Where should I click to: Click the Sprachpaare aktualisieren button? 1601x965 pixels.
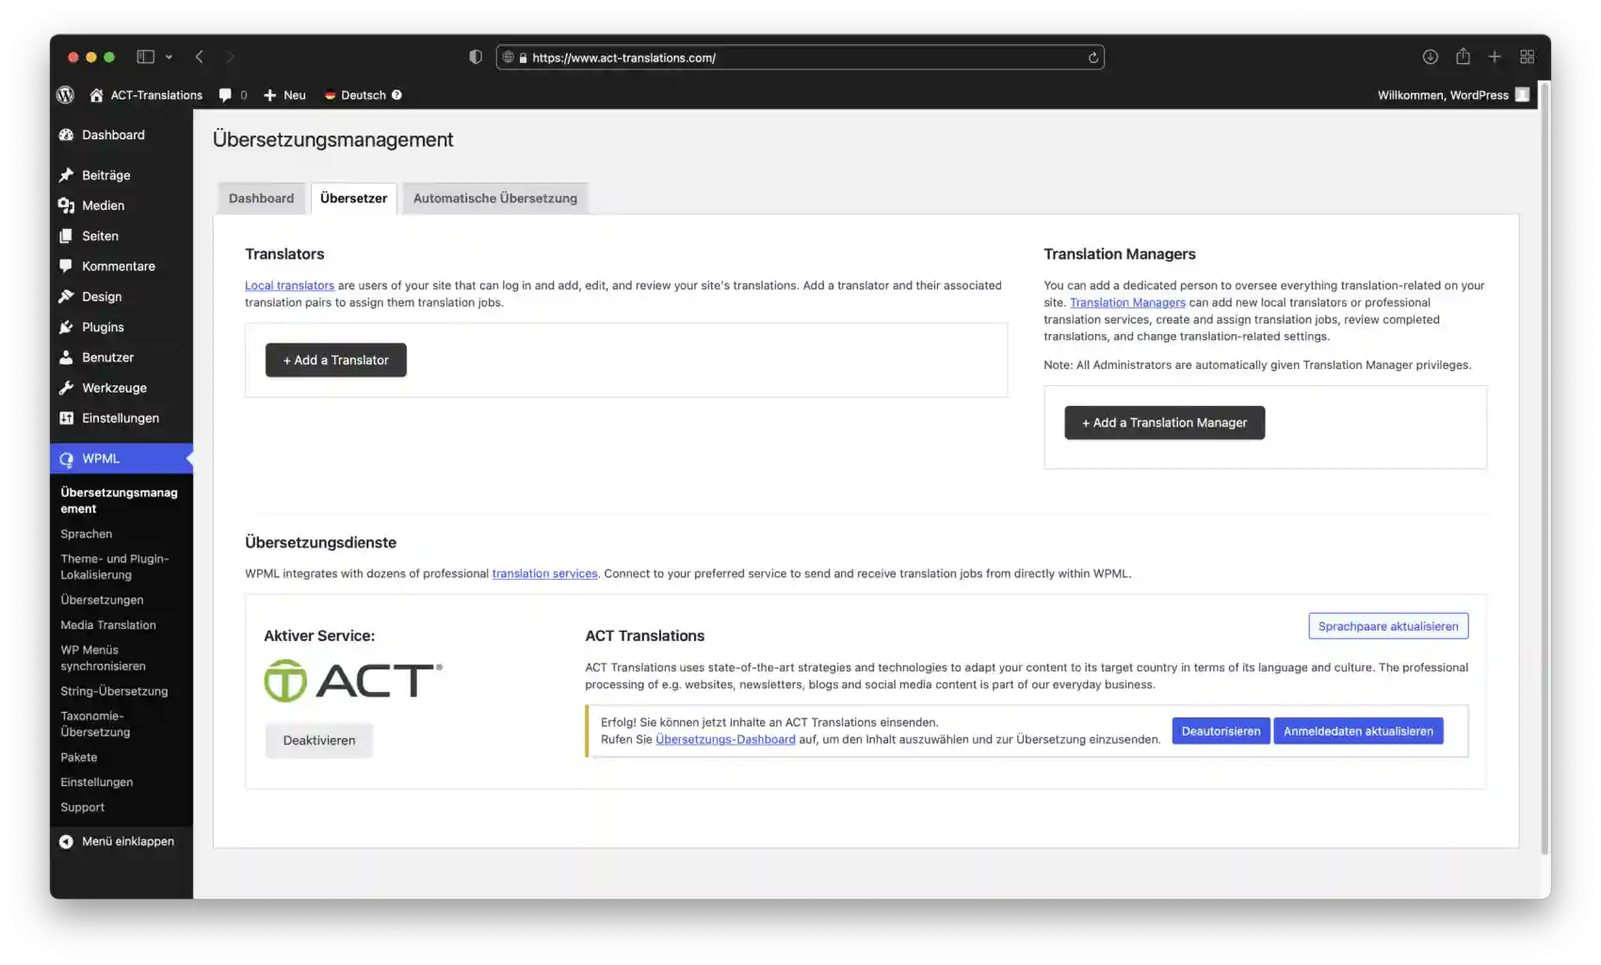point(1388,626)
